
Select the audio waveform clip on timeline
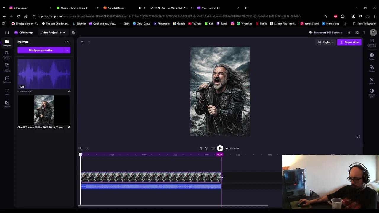pyautogui.click(x=151, y=187)
